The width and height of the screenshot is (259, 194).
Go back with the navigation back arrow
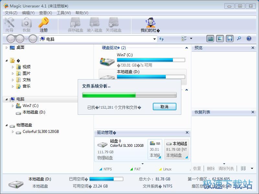coord(11,39)
